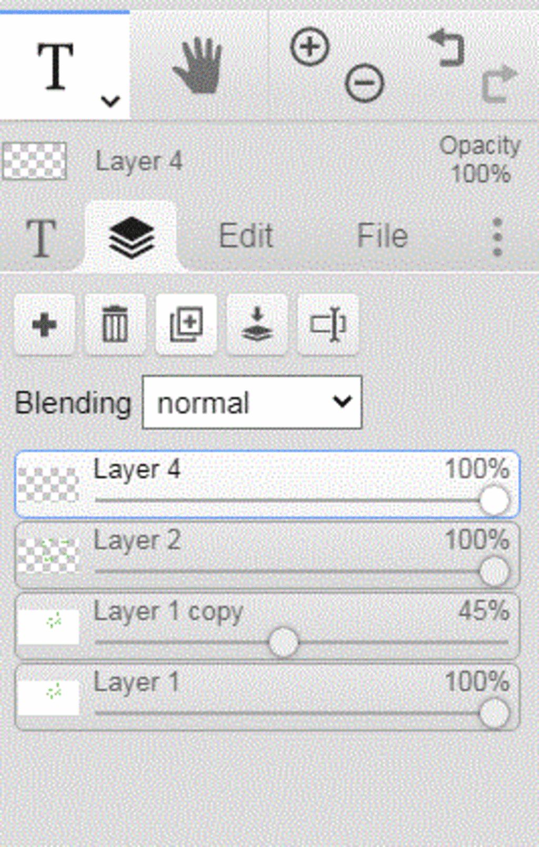Click the zoom out minus icon
This screenshot has height=847, width=539.
pos(364,83)
